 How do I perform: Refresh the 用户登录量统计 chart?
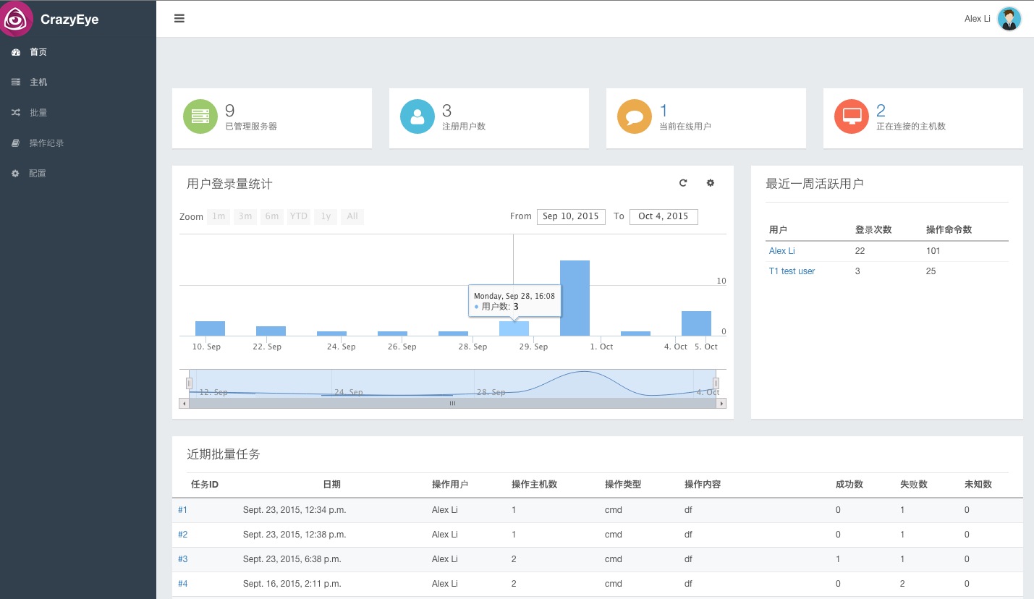683,183
